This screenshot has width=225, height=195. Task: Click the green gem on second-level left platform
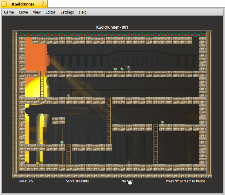(x=69, y=95)
